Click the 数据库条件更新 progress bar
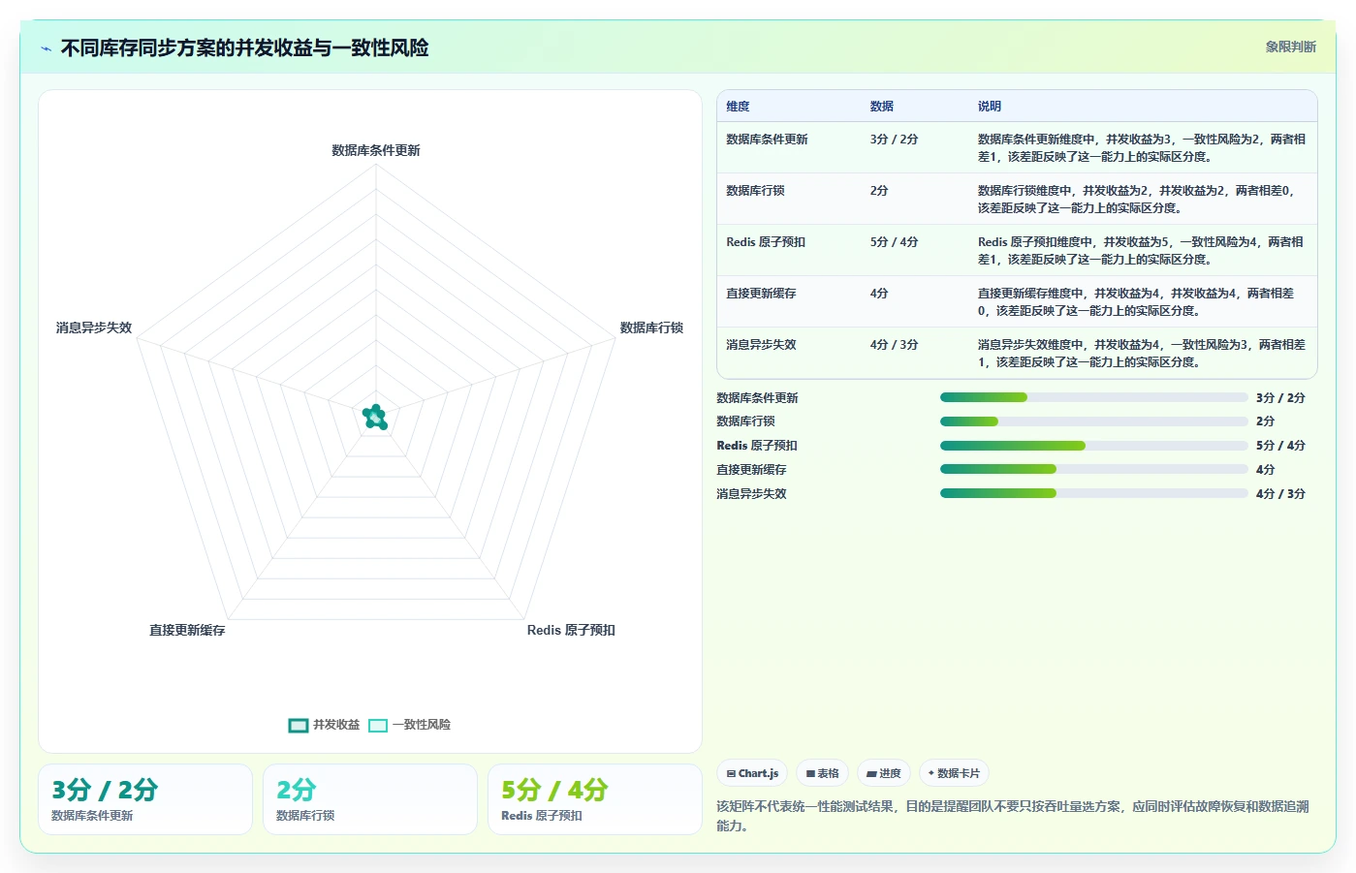This screenshot has width=1356, height=873. coord(1093,397)
